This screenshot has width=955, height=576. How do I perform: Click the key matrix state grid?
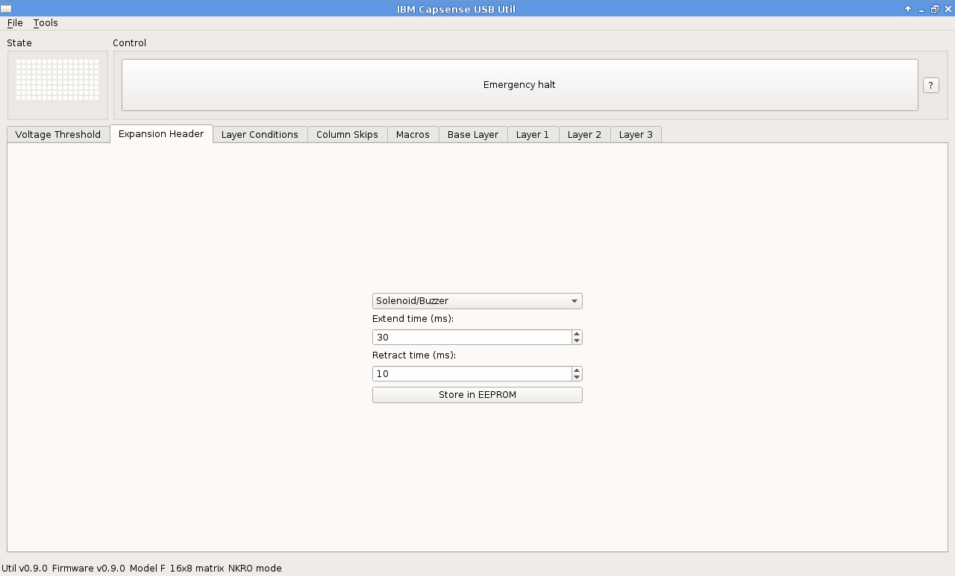(57, 80)
